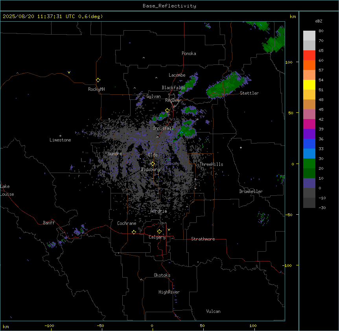Pick the blue legend swatch between 36 and 33
The height and width of the screenshot is (331, 339).
pos(309,143)
